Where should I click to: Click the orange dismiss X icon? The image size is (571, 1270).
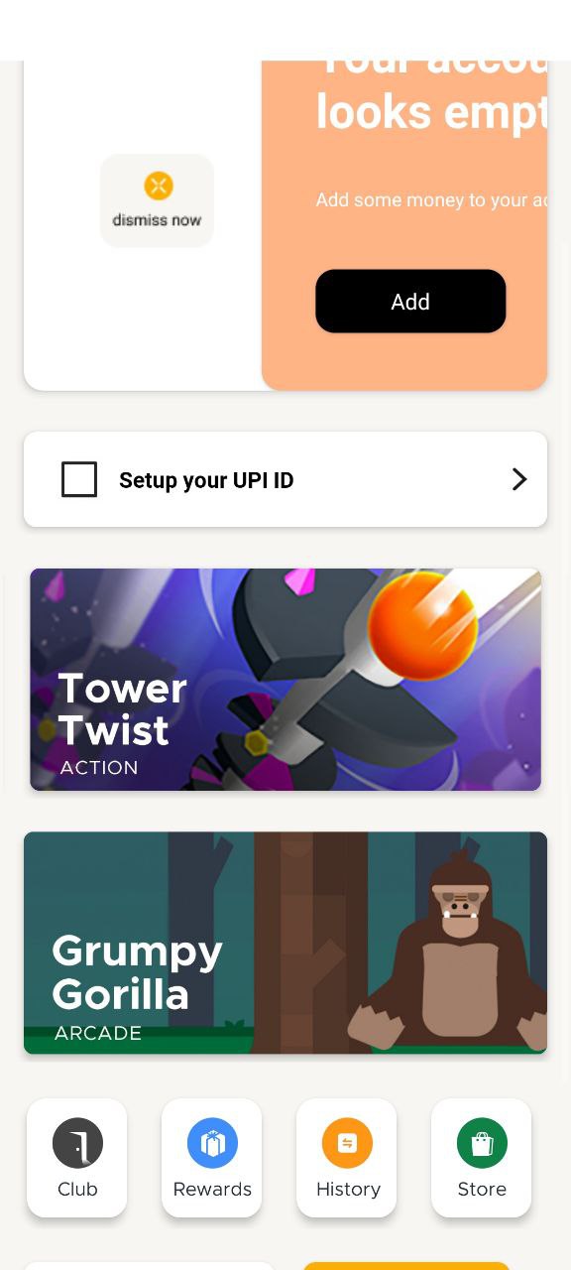click(x=158, y=186)
